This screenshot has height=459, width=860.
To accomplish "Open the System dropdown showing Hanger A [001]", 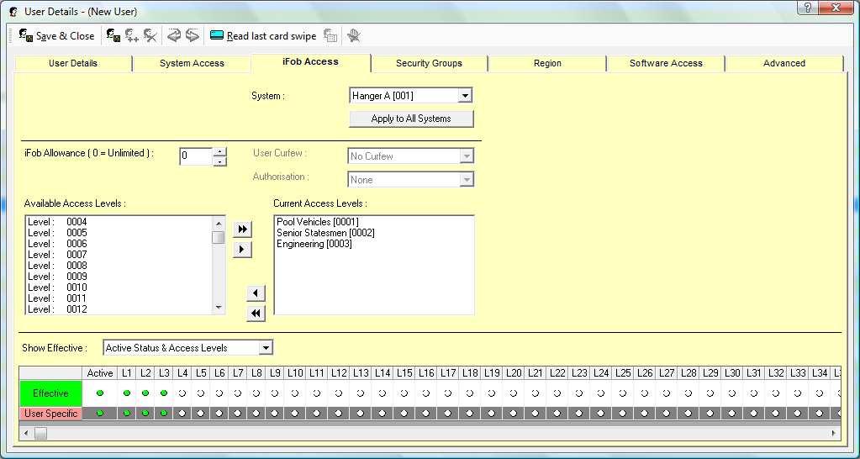I will pos(465,96).
